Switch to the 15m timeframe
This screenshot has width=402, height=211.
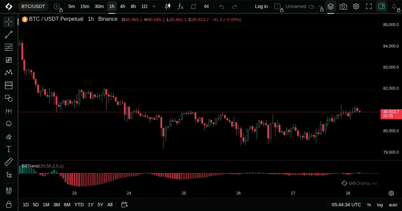click(85, 6)
